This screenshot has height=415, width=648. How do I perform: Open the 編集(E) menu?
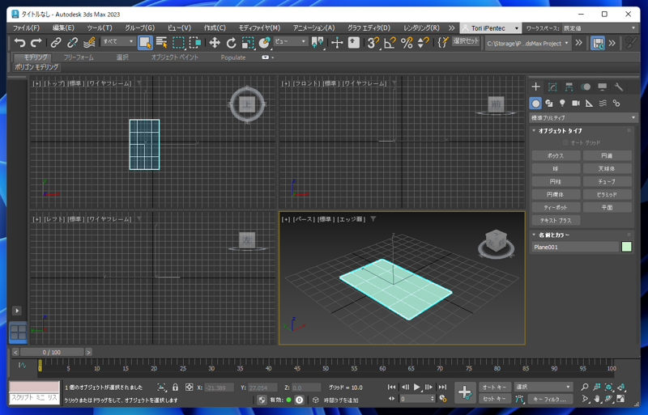click(x=63, y=28)
